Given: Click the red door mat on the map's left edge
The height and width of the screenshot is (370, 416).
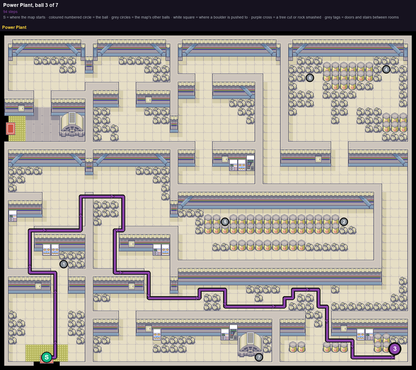Looking at the screenshot, I should pyautogui.click(x=11, y=129).
